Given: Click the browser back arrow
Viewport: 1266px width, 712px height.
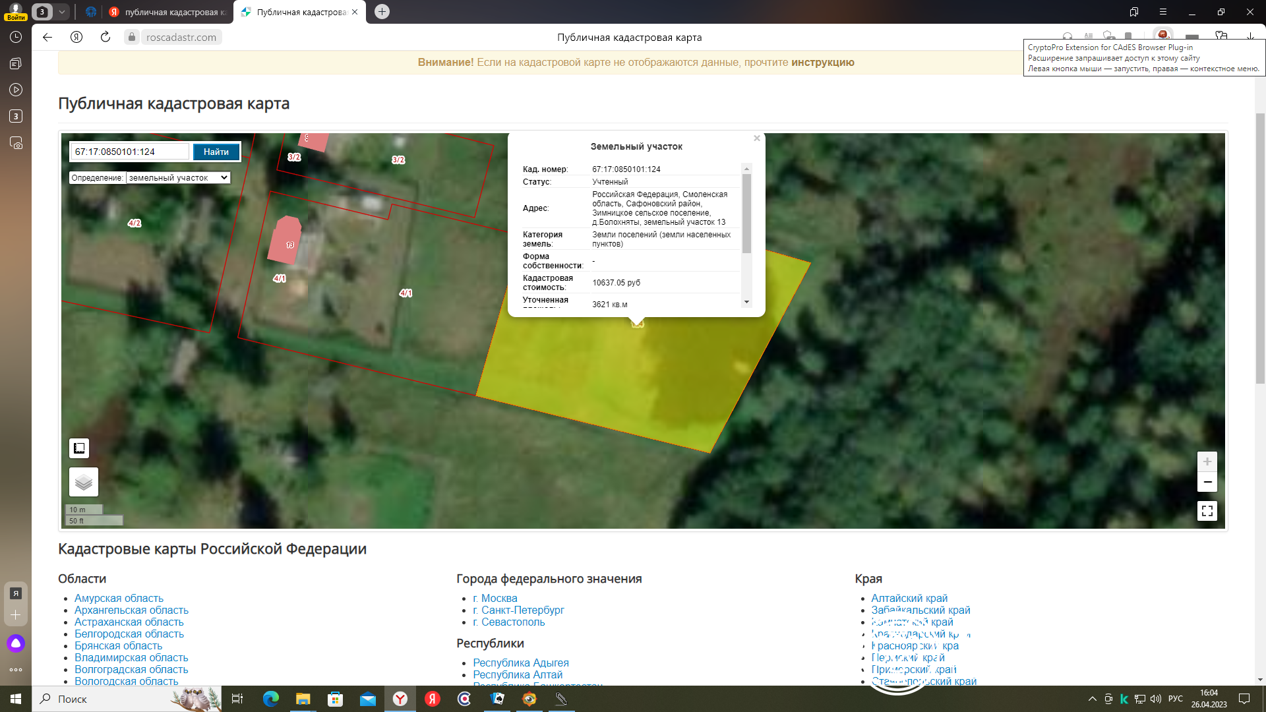Looking at the screenshot, I should 47,37.
